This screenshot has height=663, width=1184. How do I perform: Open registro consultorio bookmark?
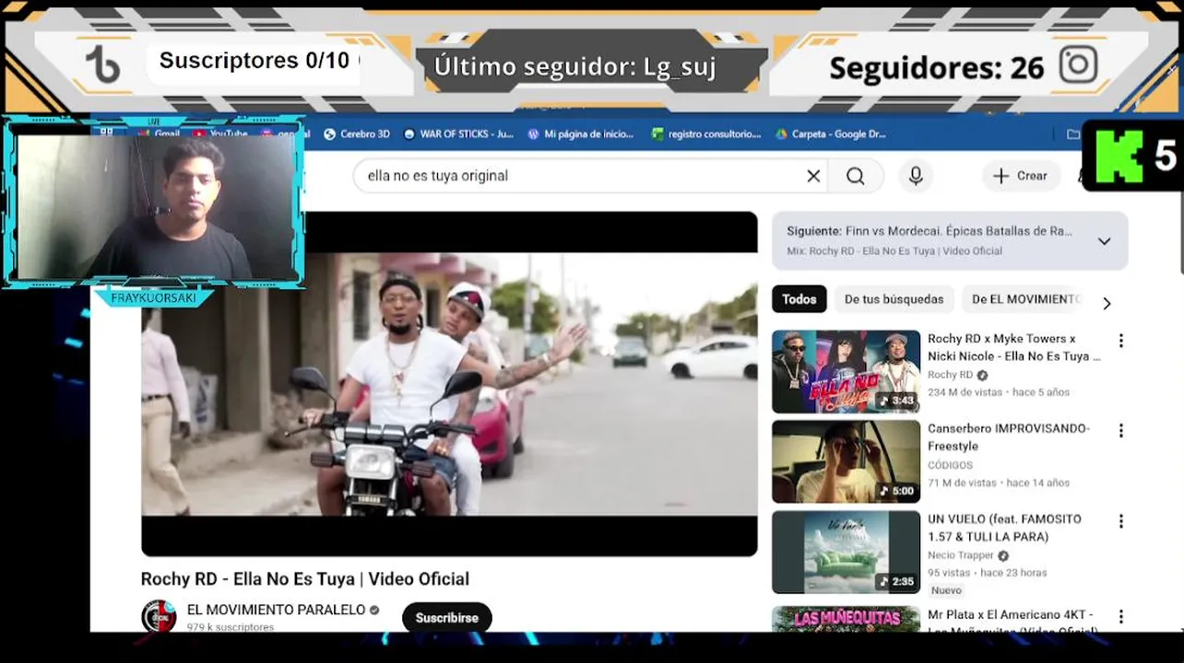tap(706, 134)
